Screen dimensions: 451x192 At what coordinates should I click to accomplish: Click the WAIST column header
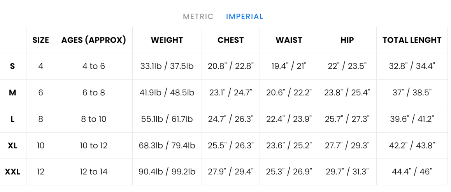coord(289,40)
